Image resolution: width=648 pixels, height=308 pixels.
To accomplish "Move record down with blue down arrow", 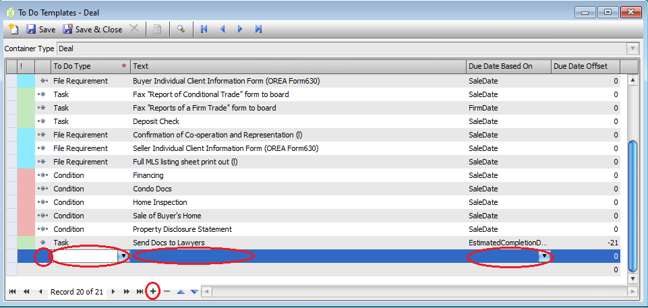I will 194,291.
